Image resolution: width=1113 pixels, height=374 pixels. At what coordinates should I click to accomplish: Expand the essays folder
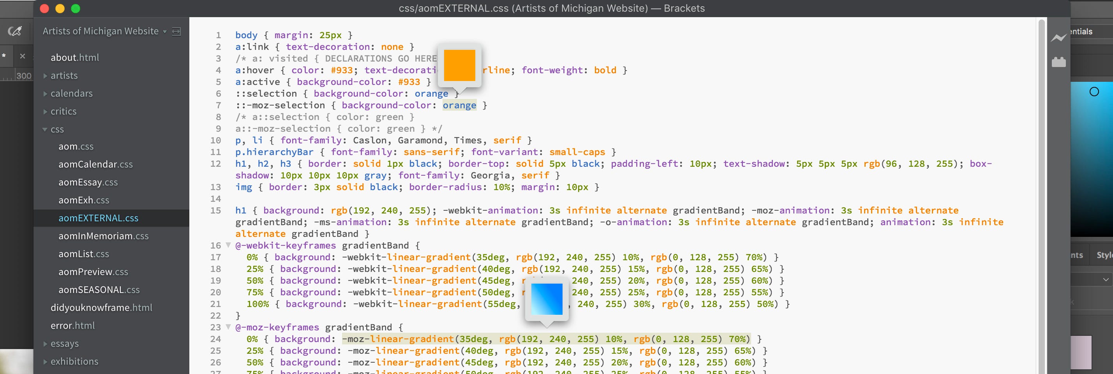coord(45,344)
